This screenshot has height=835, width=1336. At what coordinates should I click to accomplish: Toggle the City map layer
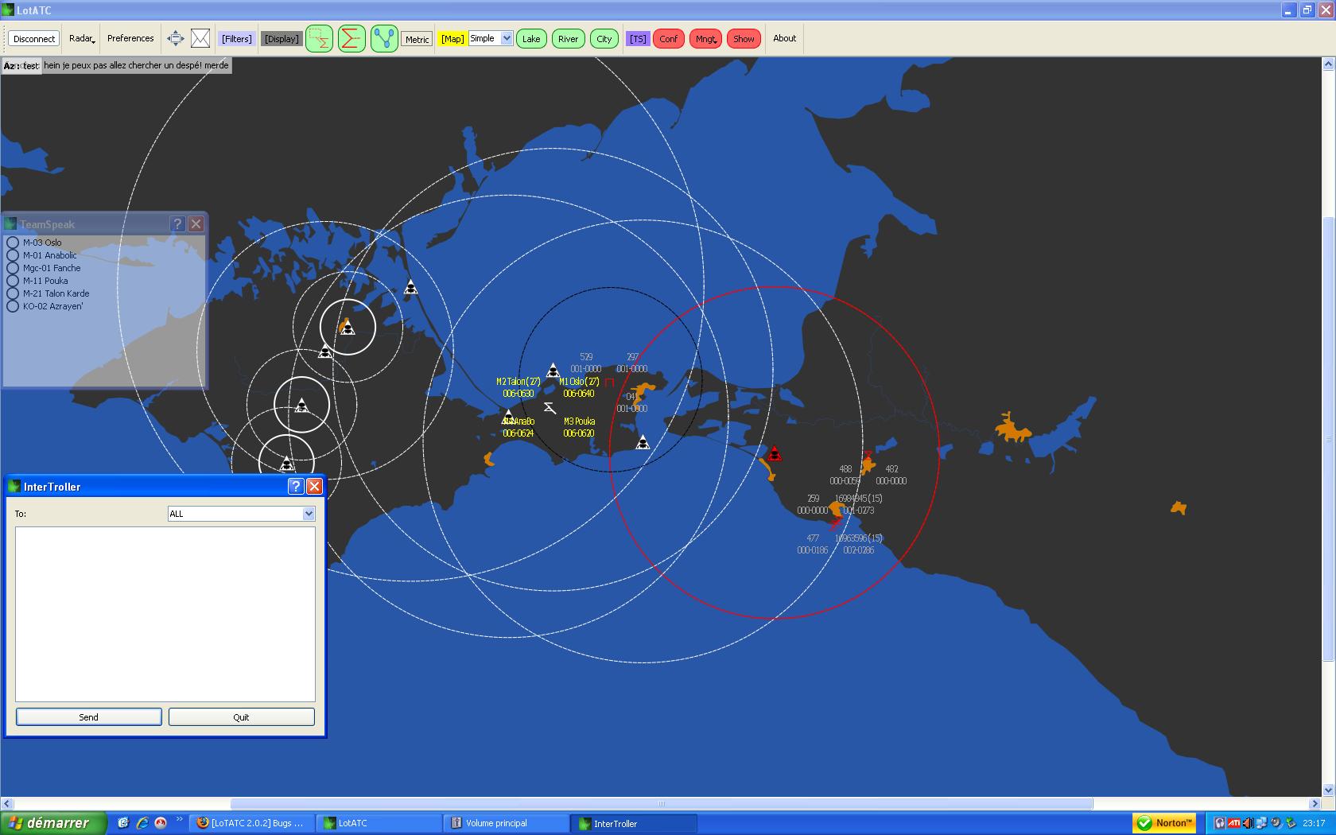(x=604, y=39)
